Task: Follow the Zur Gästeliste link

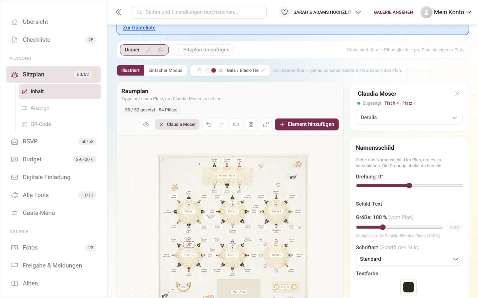Action: [139, 28]
